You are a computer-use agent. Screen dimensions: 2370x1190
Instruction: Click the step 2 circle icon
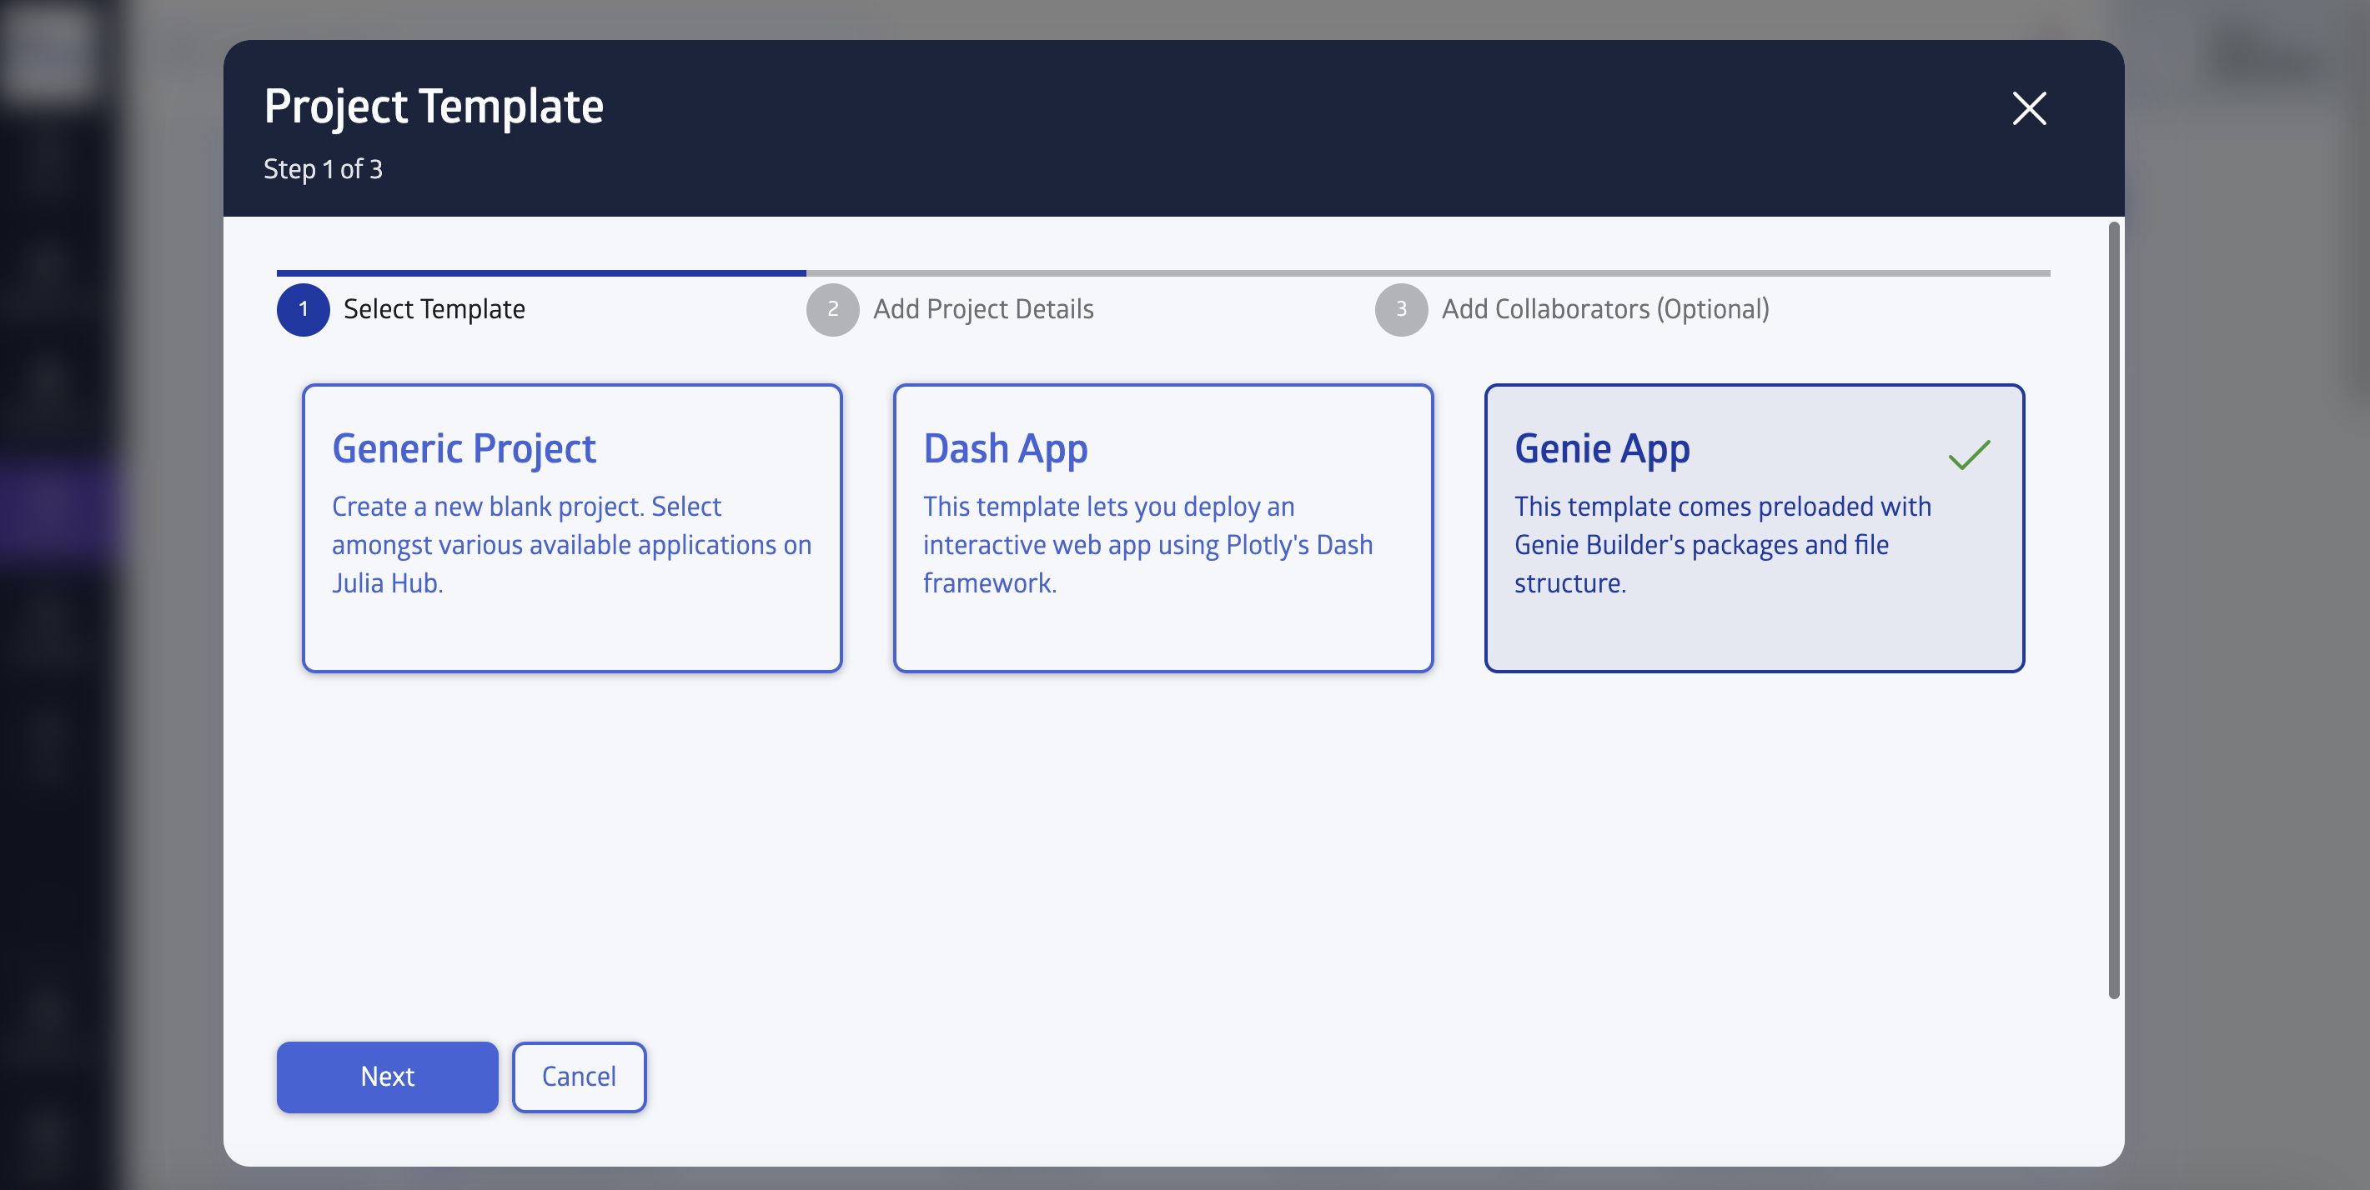coord(832,309)
